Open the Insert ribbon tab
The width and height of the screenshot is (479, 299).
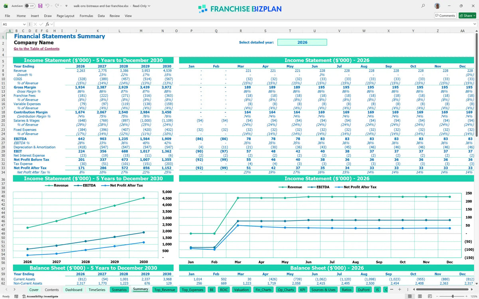35,16
